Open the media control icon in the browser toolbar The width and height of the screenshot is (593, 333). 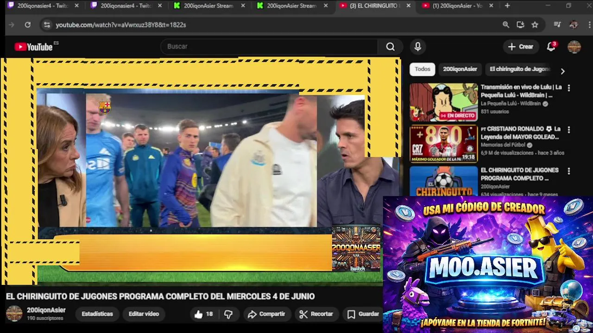[557, 25]
